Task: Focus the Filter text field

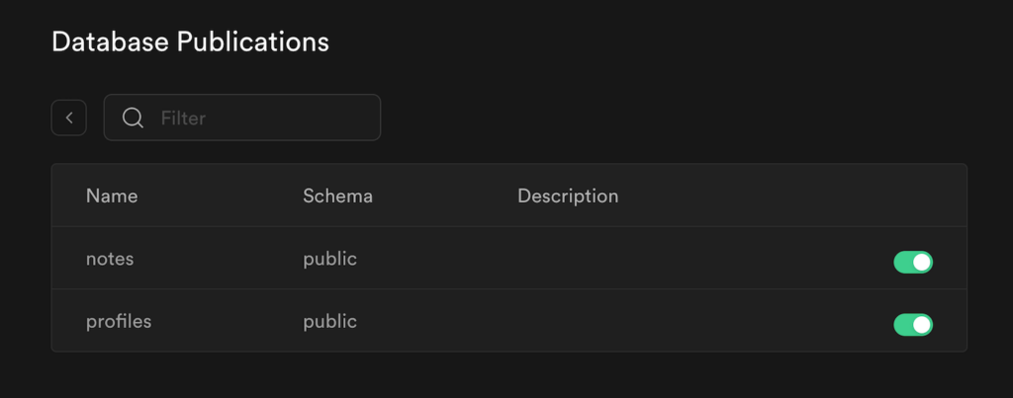Action: [257, 118]
